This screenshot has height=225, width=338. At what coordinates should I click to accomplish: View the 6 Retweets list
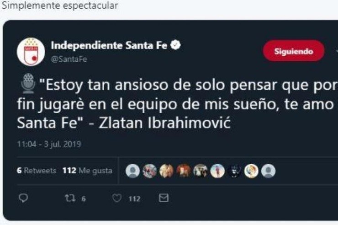[x=37, y=171]
